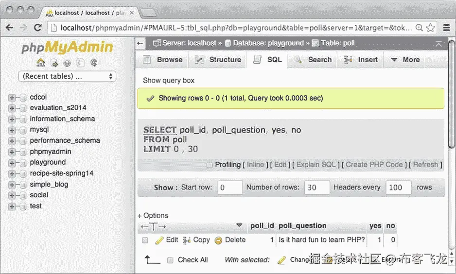
Task: Sort by the yes column header
Action: (375, 226)
